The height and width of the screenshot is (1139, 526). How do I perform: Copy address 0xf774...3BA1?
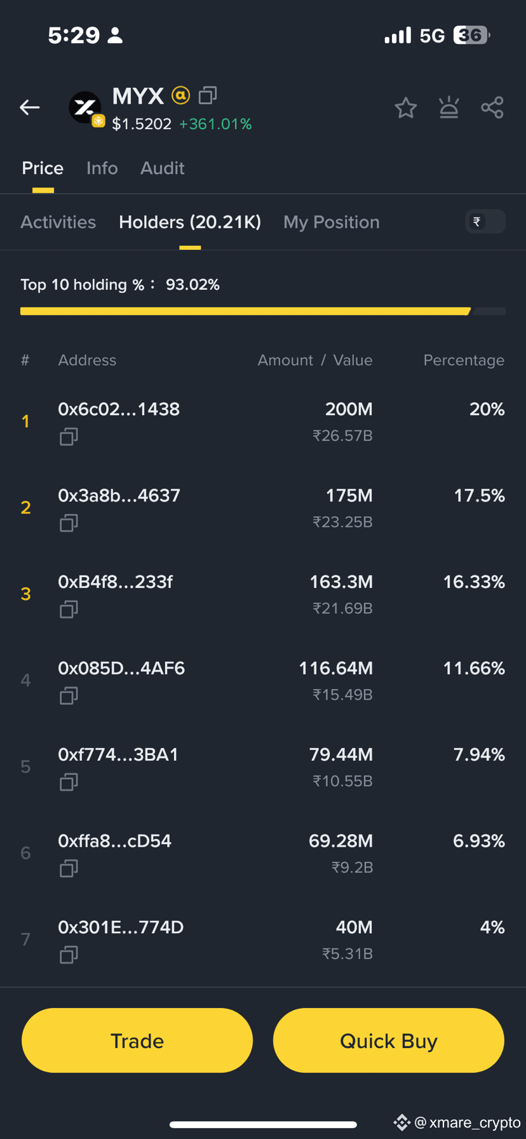(x=69, y=782)
